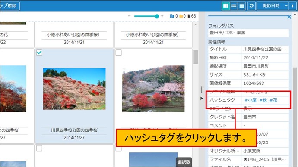
Task: Switch to detailed list view icon
Action: tap(234, 6)
